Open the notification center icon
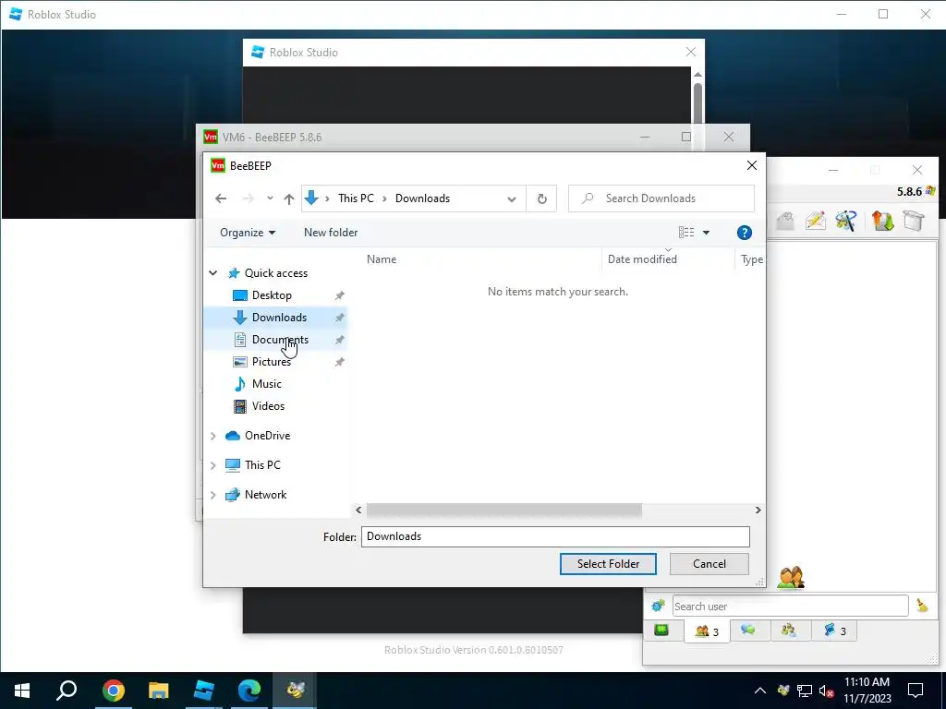This screenshot has height=709, width=946. point(916,691)
